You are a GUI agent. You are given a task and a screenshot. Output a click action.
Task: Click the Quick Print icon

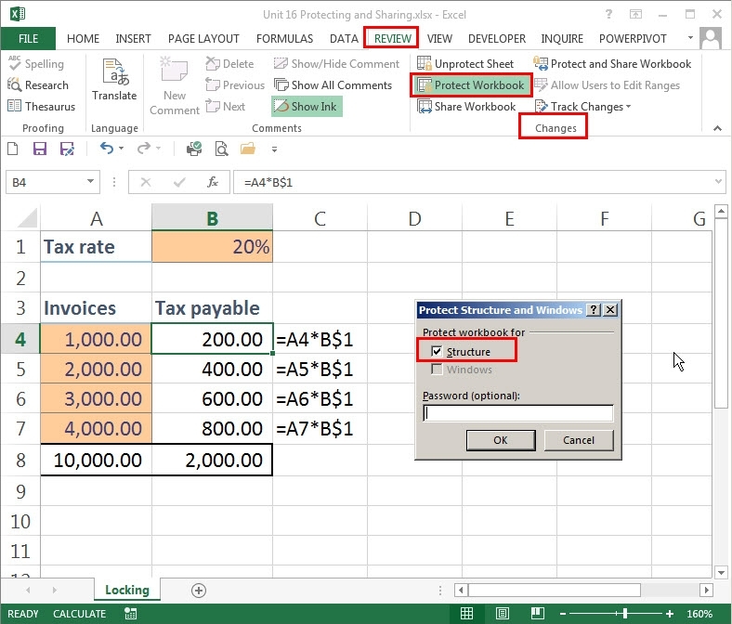(194, 149)
